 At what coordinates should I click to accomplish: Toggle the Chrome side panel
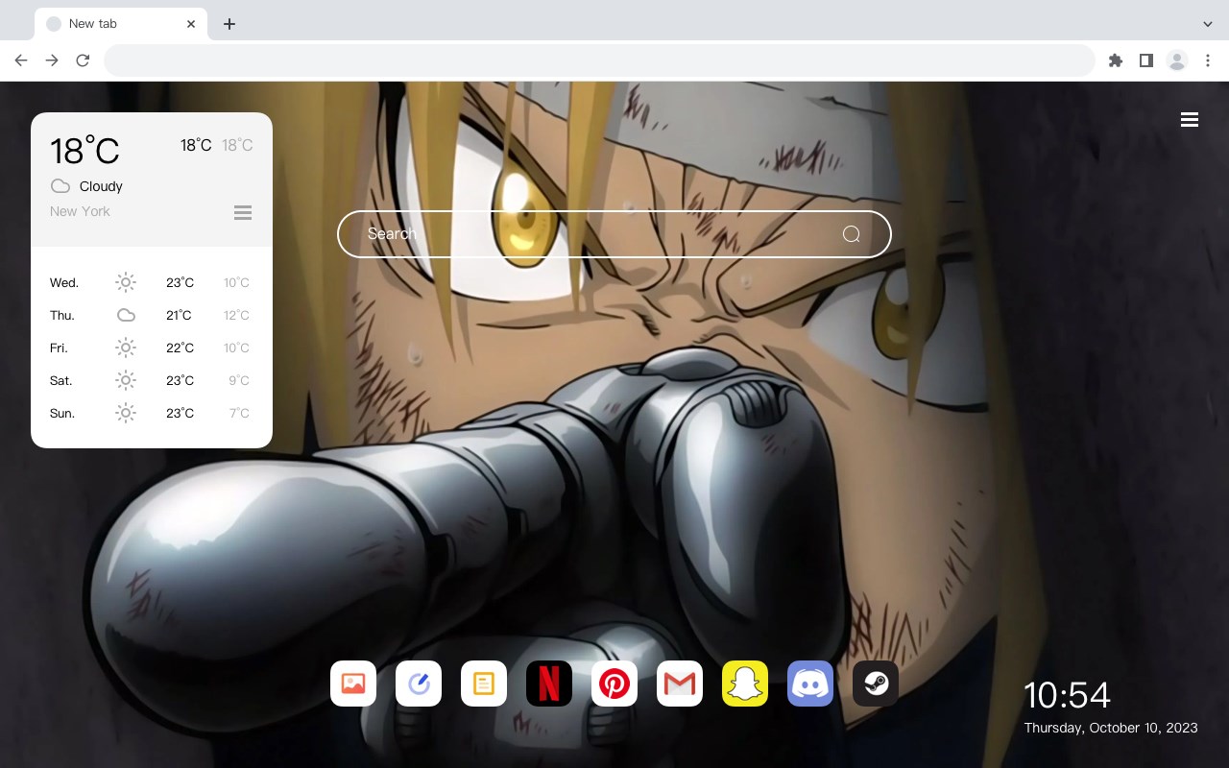1146,60
